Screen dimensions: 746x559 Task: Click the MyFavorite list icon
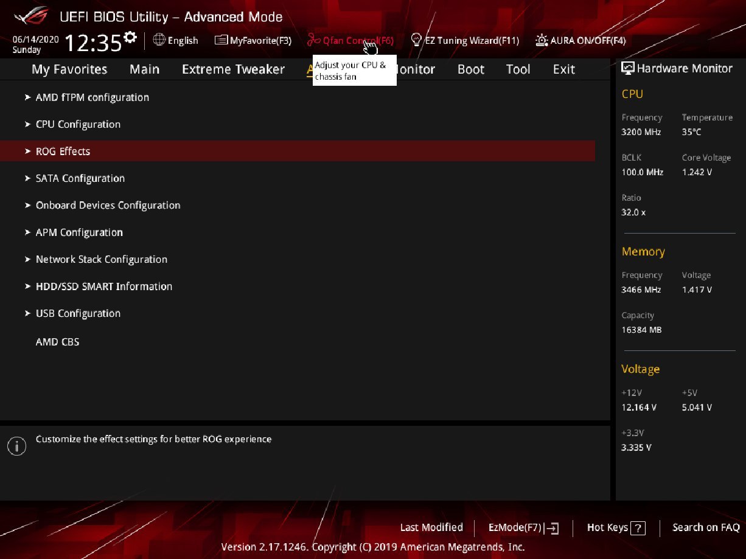click(x=221, y=40)
